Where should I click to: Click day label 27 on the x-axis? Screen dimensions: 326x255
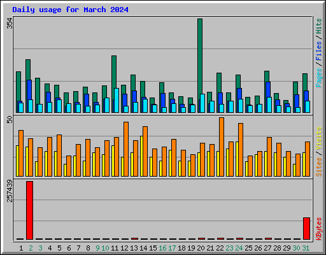pos(267,248)
